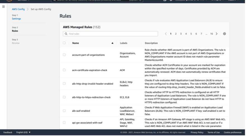This screenshot has height=136, width=246.
Task: Select Step 2 Rules in wizard
Action: 15,31
